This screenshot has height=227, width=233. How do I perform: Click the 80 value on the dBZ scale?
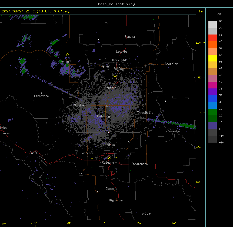[221, 21]
